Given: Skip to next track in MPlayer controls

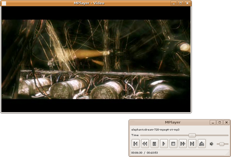Looking at the screenshot, I should [x=192, y=144].
